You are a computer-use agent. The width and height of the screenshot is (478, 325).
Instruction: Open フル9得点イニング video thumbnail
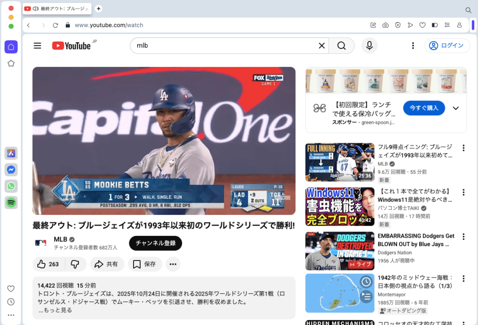point(340,162)
